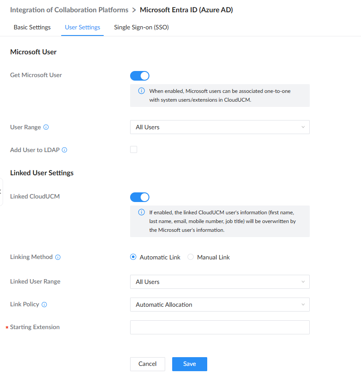Click the Linked CloudUCM label

pyautogui.click(x=35, y=196)
